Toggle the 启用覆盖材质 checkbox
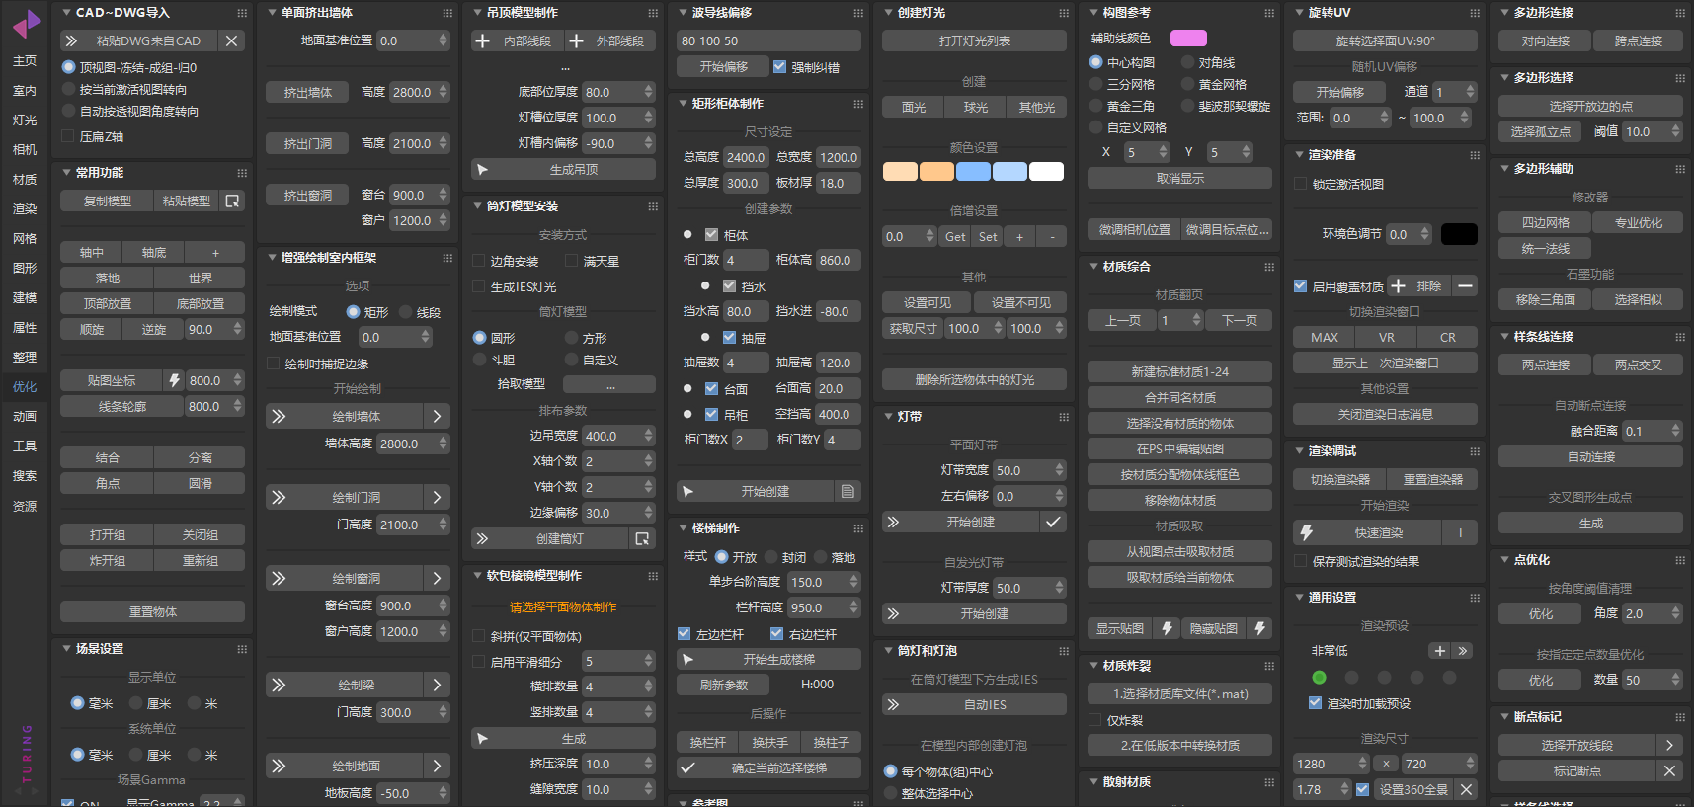The height and width of the screenshot is (807, 1694). coord(1301,286)
